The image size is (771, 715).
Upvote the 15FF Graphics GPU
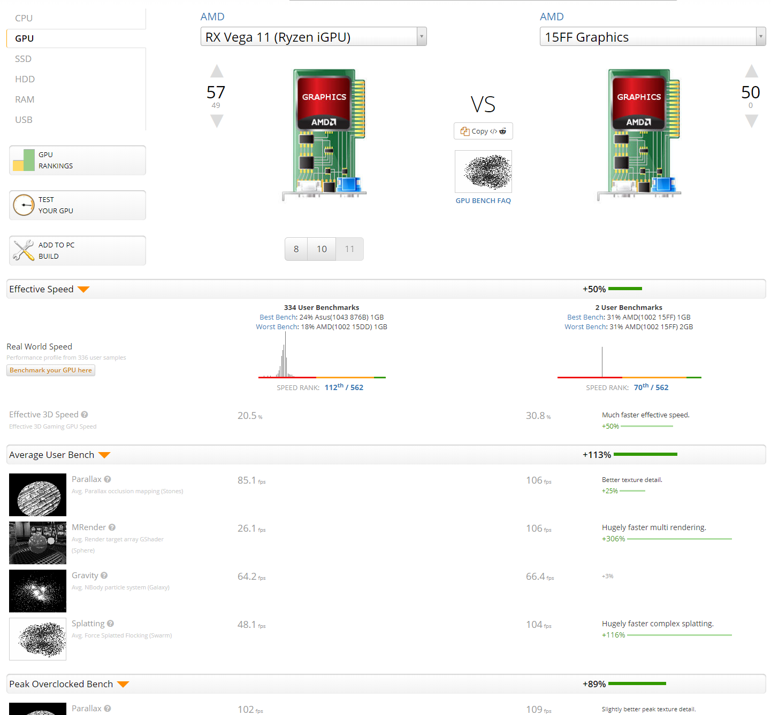coord(752,71)
